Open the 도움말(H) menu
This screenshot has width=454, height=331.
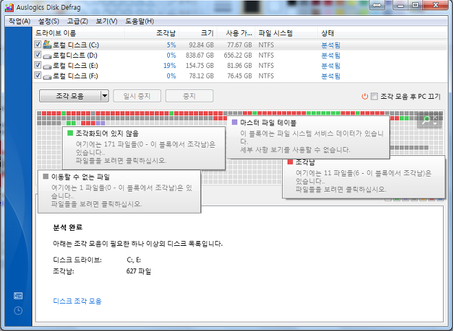click(140, 21)
